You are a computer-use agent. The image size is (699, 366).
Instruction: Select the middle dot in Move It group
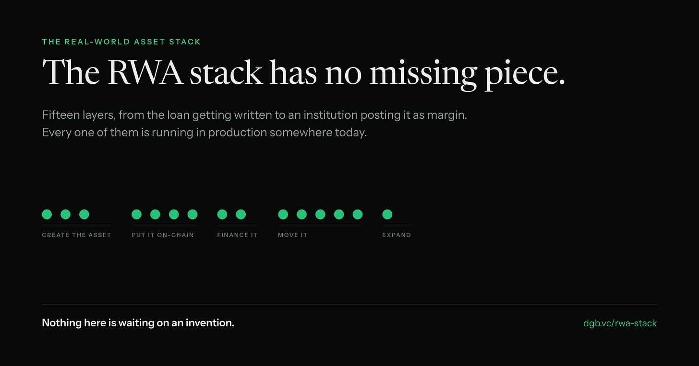(x=320, y=214)
